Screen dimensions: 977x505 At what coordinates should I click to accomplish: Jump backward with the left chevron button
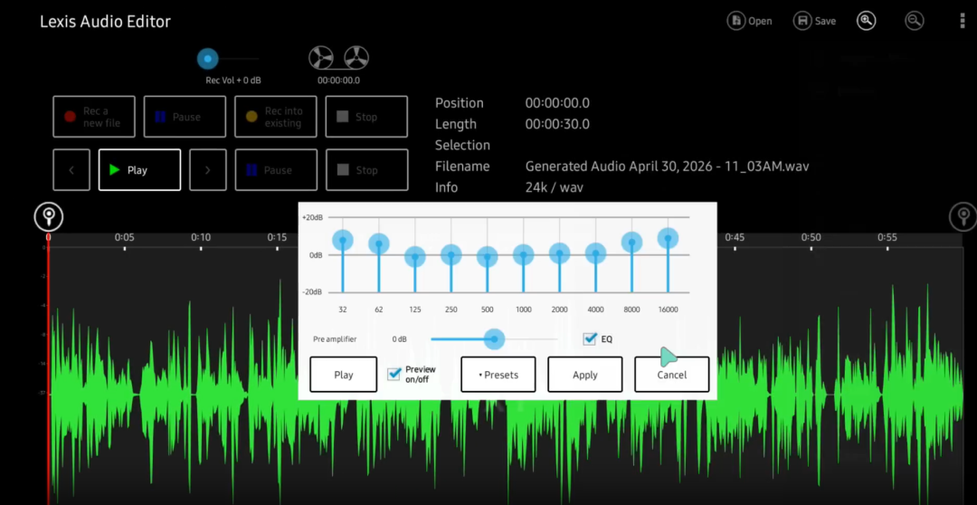(71, 169)
